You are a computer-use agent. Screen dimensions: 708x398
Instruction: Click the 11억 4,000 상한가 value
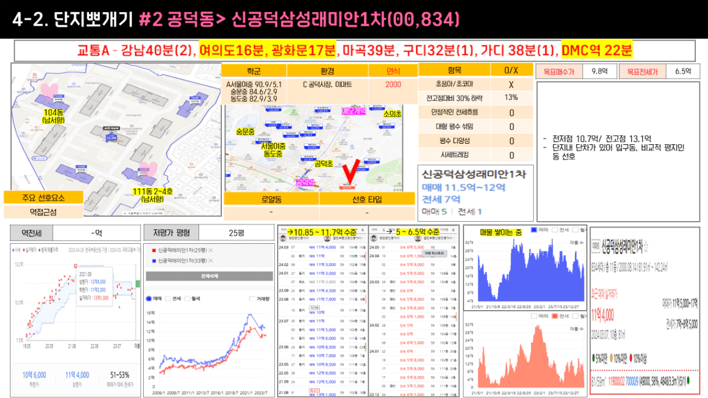77,375
